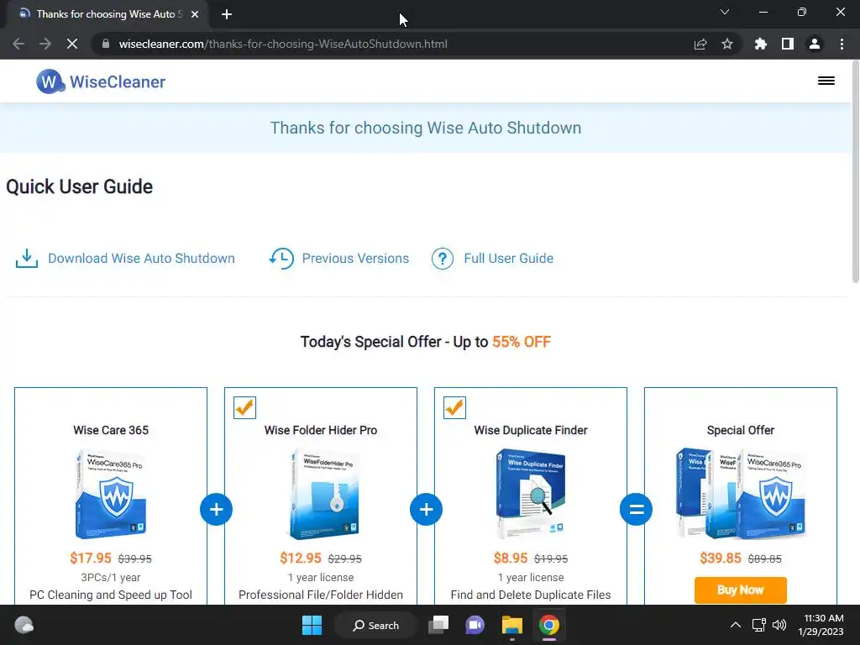This screenshot has width=860, height=645.
Task: Open Chrome profile menu
Action: (x=815, y=44)
